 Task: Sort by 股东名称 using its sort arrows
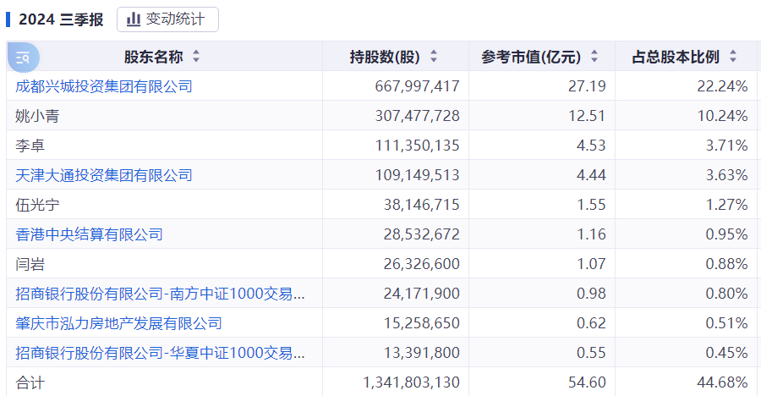(196, 57)
